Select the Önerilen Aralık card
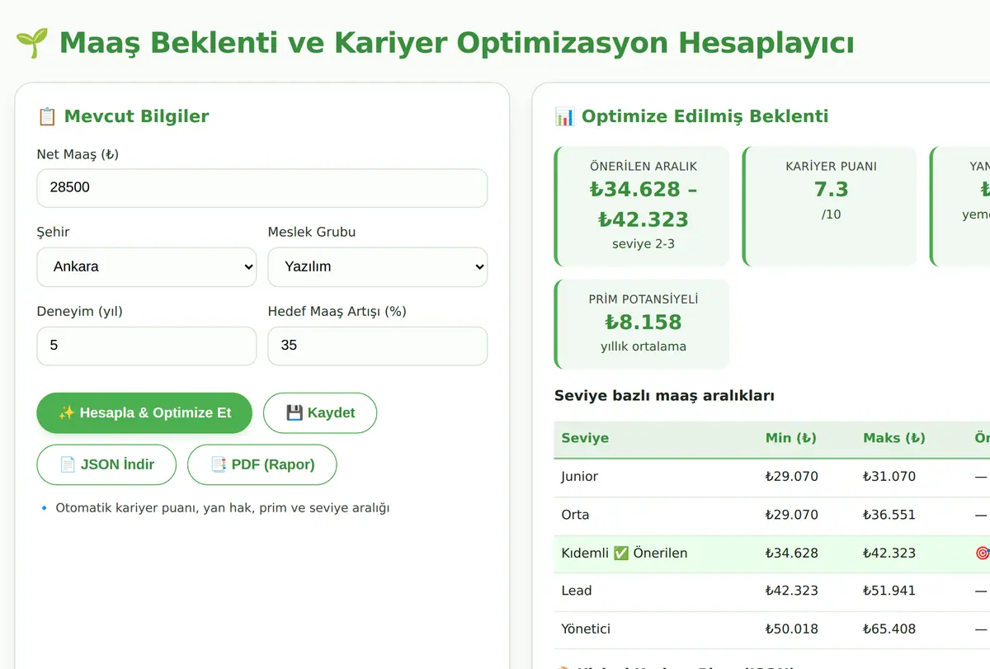The image size is (990, 669). pos(642,206)
